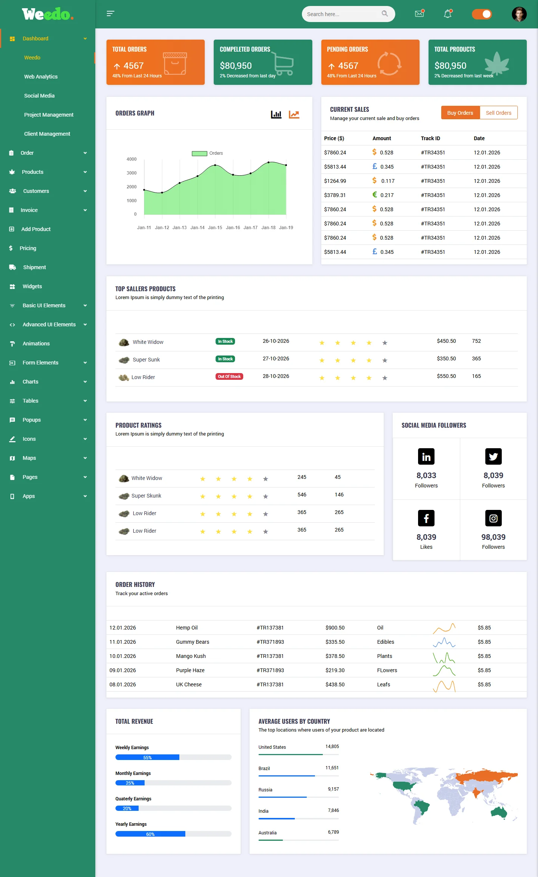Click the Hemp Oil order sparkline
Image resolution: width=538 pixels, height=877 pixels.
coord(444,628)
